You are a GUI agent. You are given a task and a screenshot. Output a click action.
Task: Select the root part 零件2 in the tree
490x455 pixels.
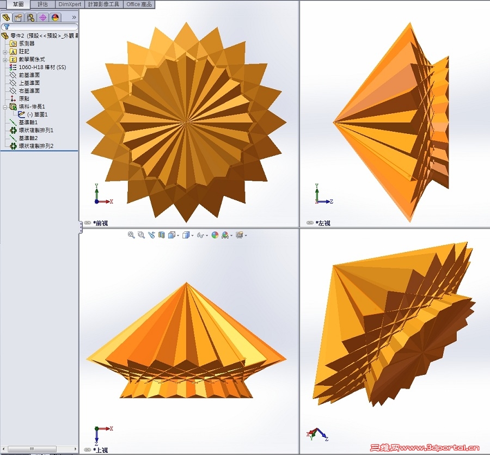pos(44,35)
